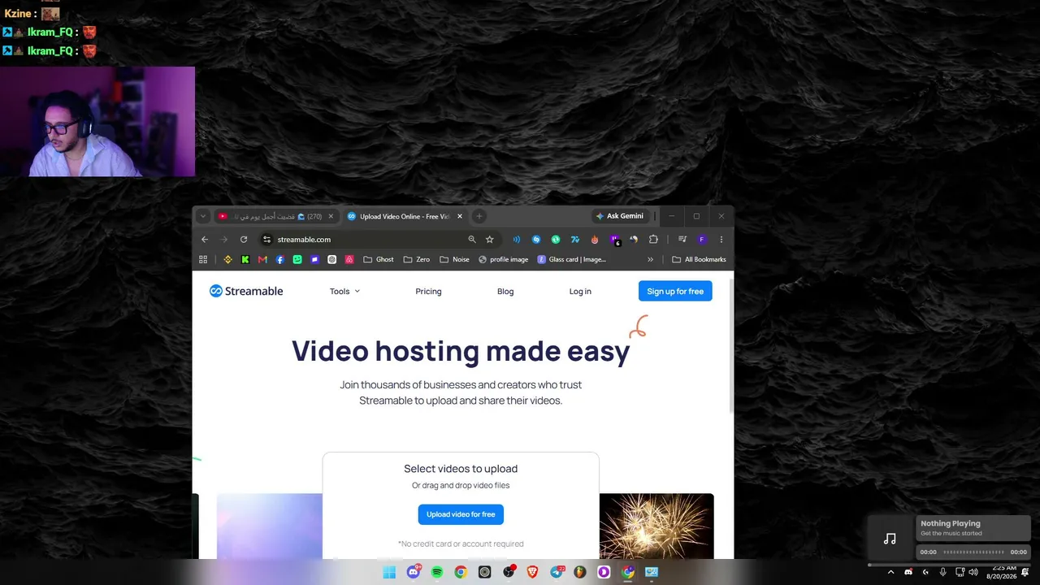
Task: Open the Noise bookmarks folder
Action: (x=454, y=259)
